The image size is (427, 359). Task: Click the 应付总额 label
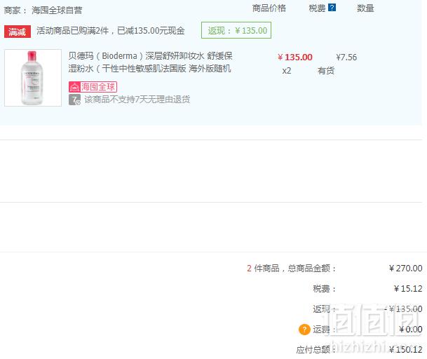point(316,349)
